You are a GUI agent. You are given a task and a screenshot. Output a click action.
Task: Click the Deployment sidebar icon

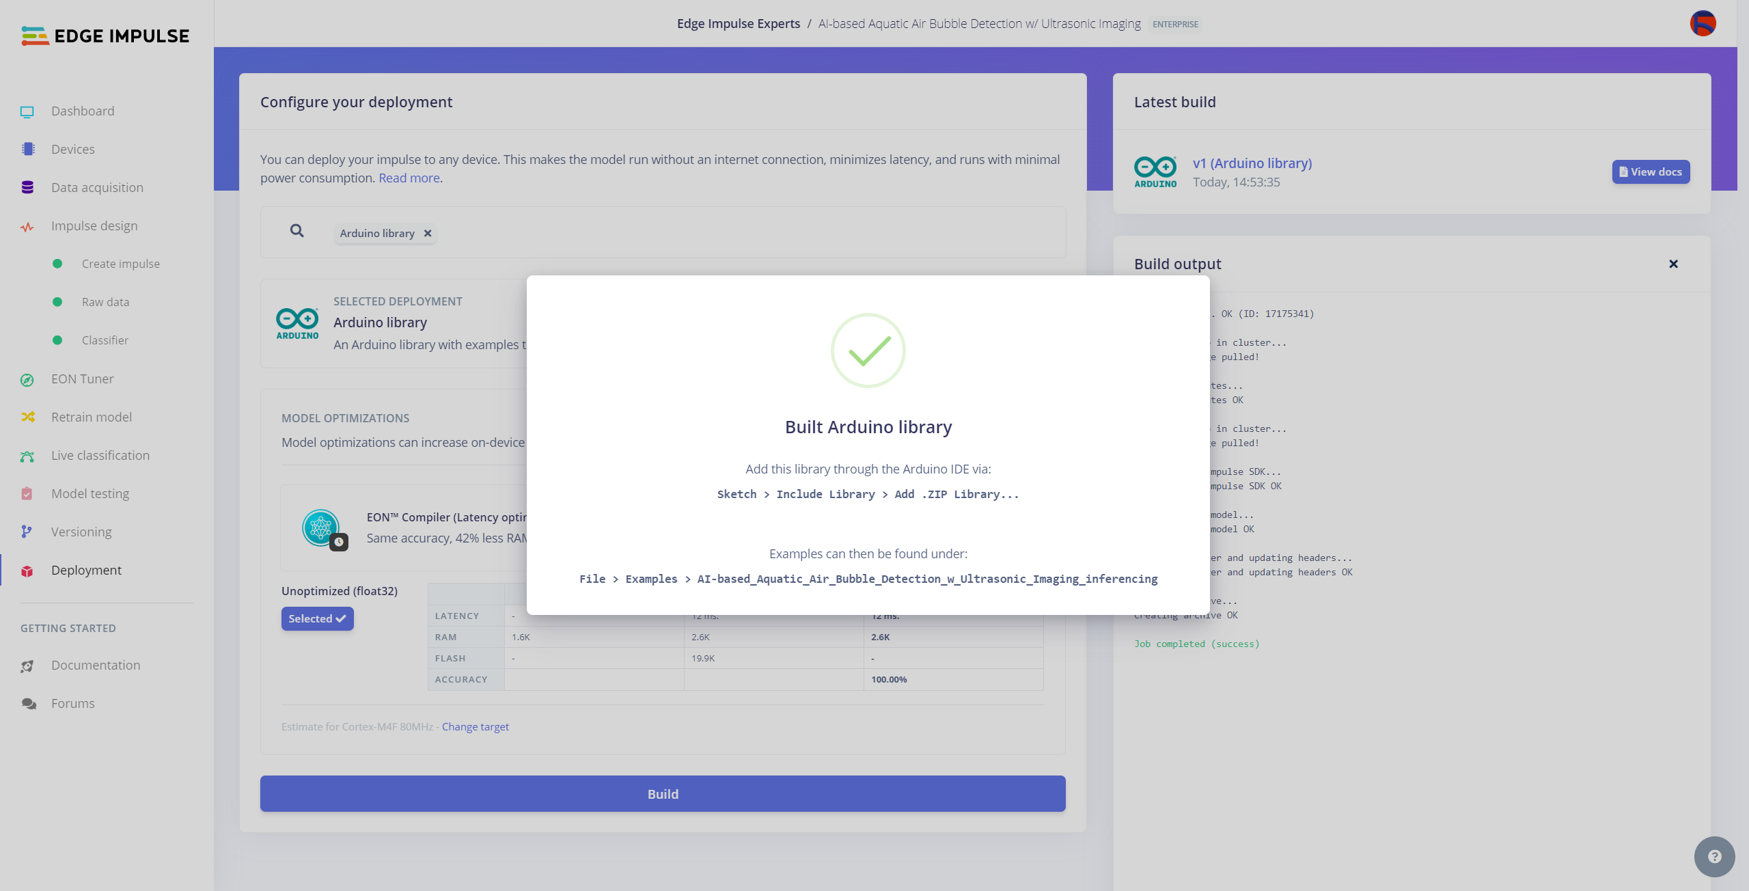click(27, 569)
